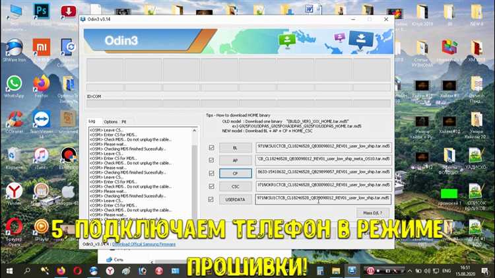The image size is (495, 278).
Task: Click the CSC button to choose file
Action: 236,186
